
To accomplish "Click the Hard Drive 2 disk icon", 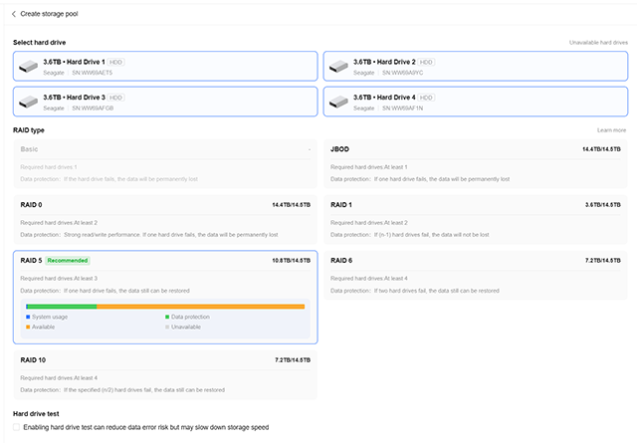I will tap(338, 67).
